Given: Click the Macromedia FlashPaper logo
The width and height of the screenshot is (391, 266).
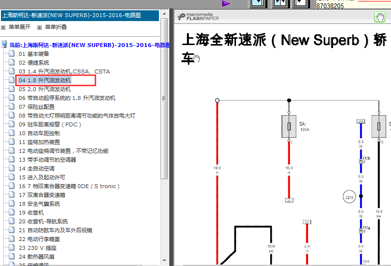Looking at the screenshot, I should click(198, 17).
